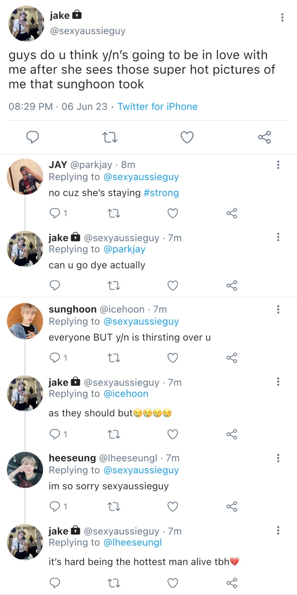Retweet jake's main tweet
The height and width of the screenshot is (595, 297).
coord(110,137)
